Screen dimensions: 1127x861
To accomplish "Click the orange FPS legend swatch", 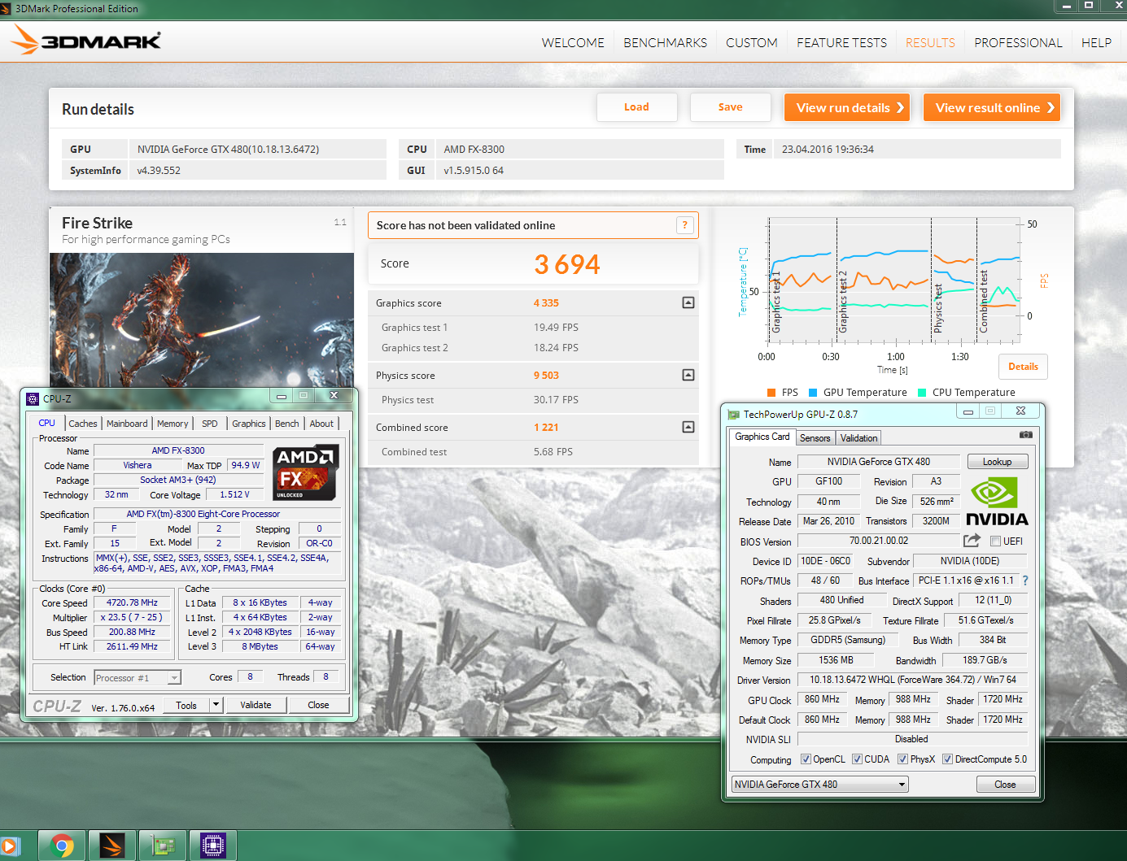I will coord(771,393).
